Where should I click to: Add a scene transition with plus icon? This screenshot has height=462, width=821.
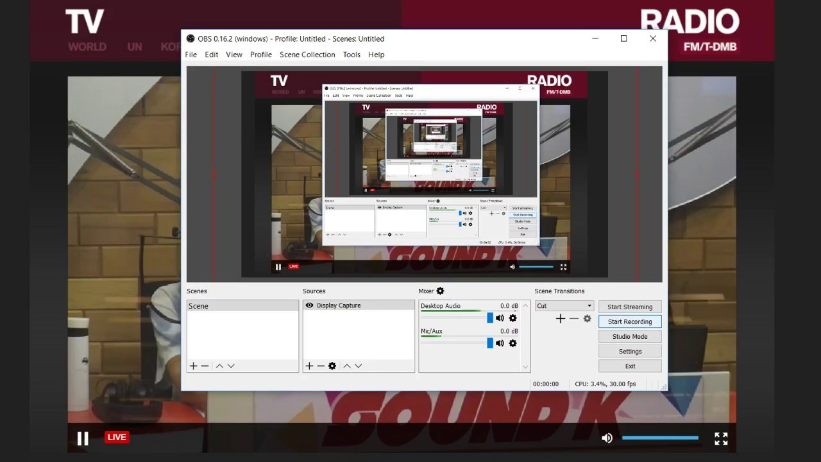point(561,318)
